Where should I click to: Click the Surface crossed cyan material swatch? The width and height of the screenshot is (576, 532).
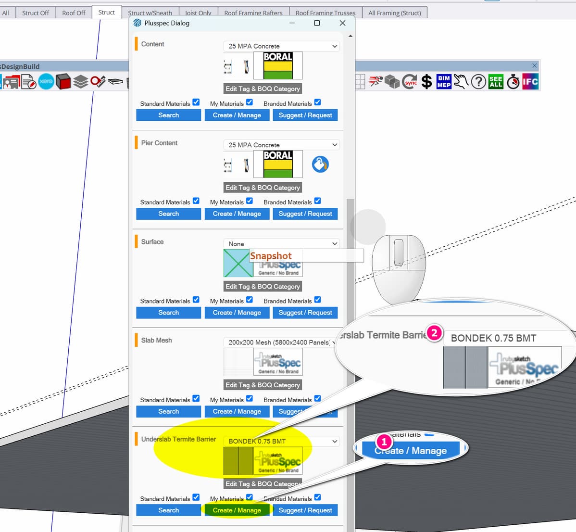[x=238, y=263]
